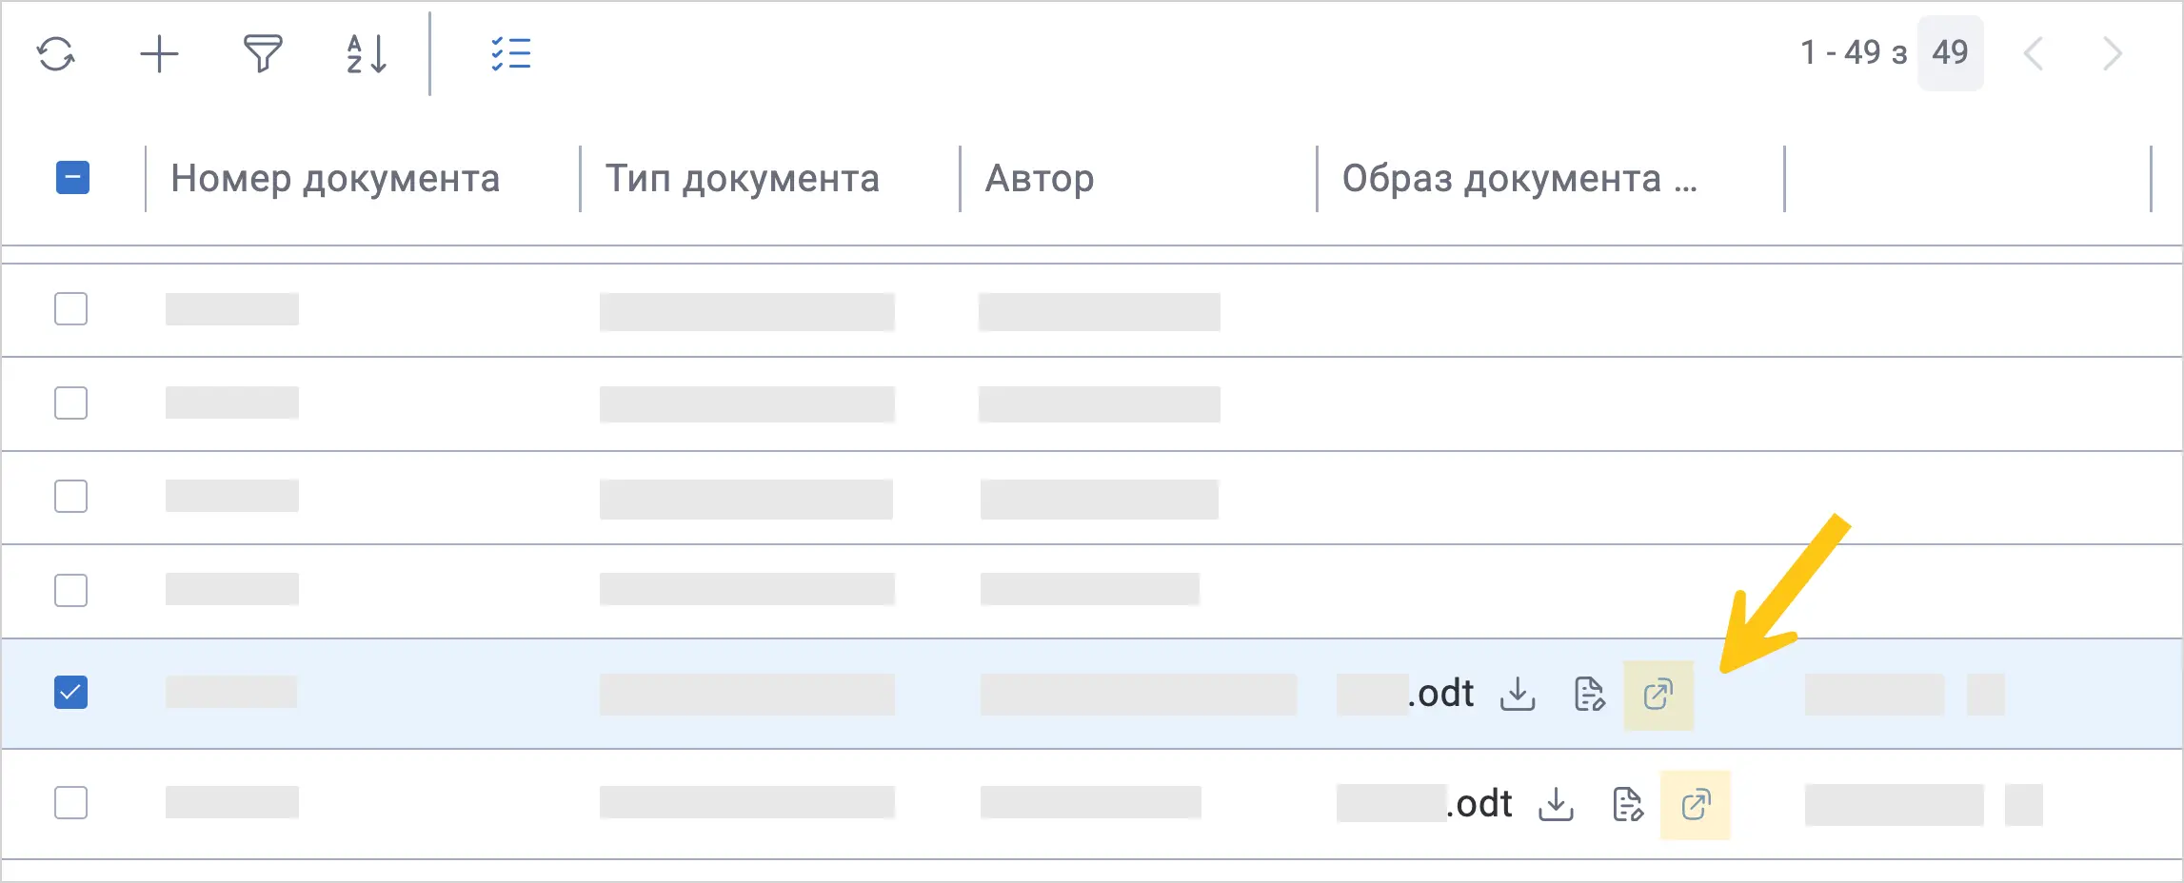The width and height of the screenshot is (2184, 883).
Task: Download the .odt file in selected row
Action: (x=1518, y=694)
